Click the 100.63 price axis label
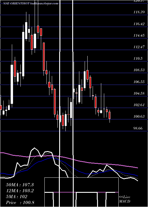 click(139, 117)
